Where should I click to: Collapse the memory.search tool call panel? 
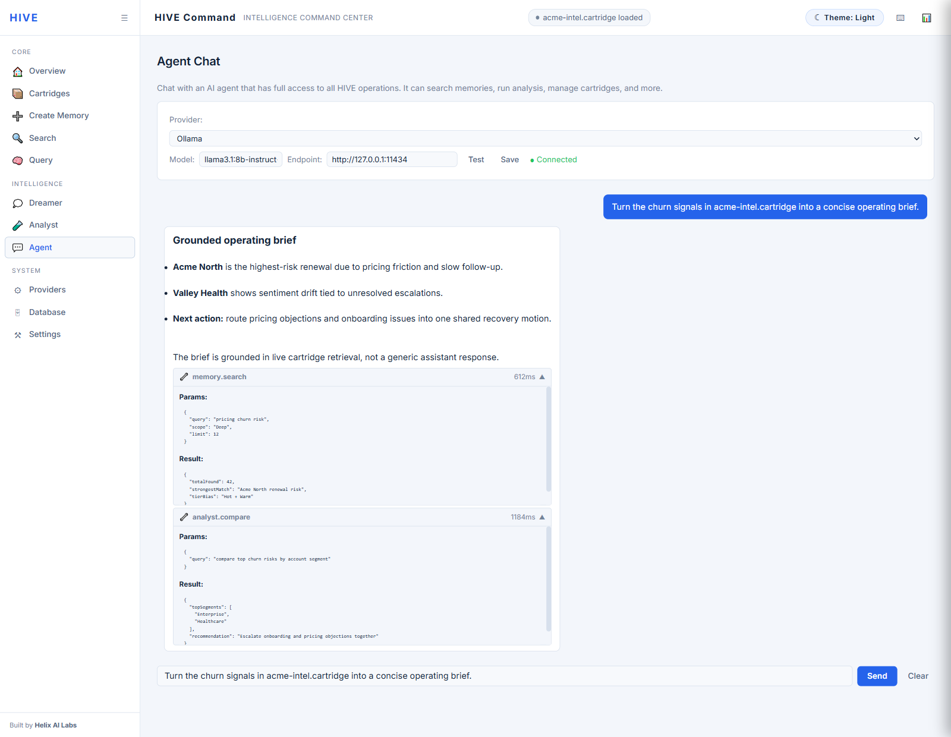point(541,377)
